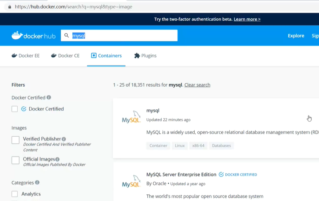The image size is (319, 201).
Task: Open MySQL Server Enterprise Edition title
Action: [x=181, y=174]
